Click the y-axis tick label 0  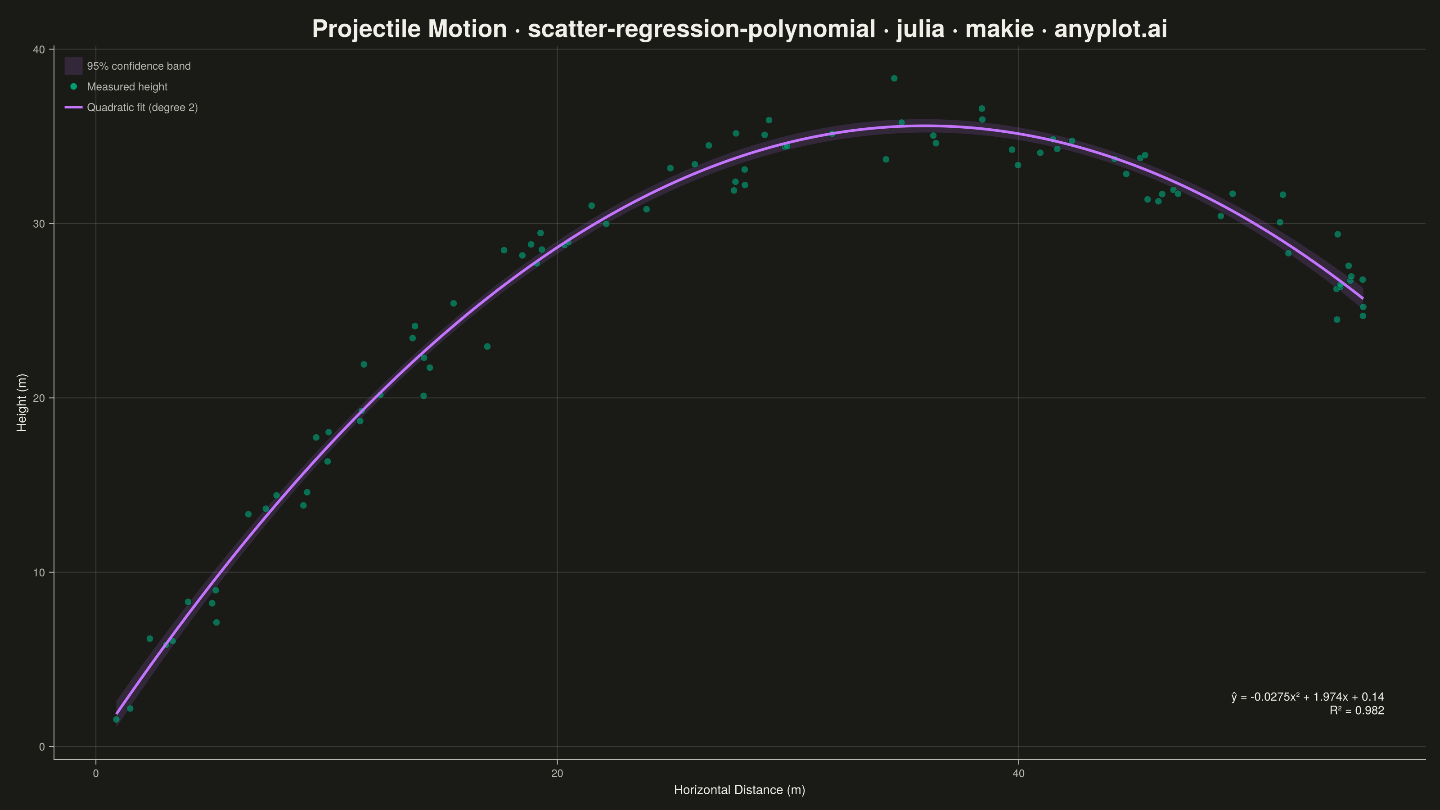tap(42, 747)
